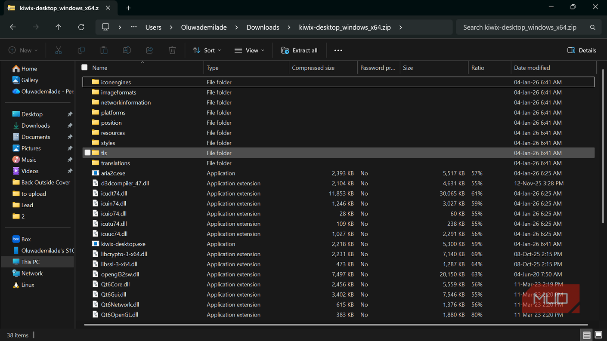The image size is (607, 341).
Task: Show hidden path with the ellipsis breadcrumb
Action: coord(134,27)
